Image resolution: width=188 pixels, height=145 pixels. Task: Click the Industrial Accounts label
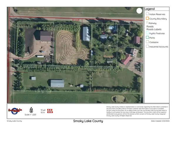(x=159, y=47)
